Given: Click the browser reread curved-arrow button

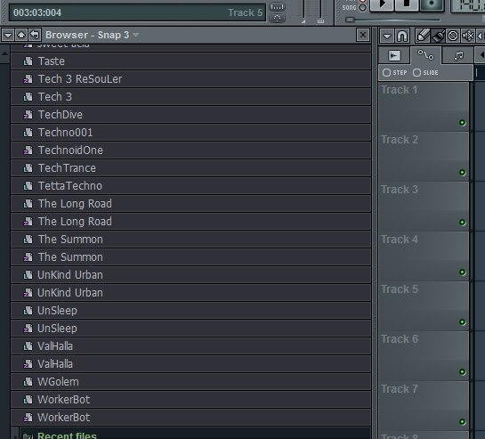Looking at the screenshot, I should [x=35, y=36].
